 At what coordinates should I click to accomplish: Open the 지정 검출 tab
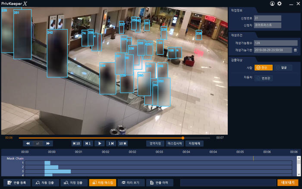(74, 183)
